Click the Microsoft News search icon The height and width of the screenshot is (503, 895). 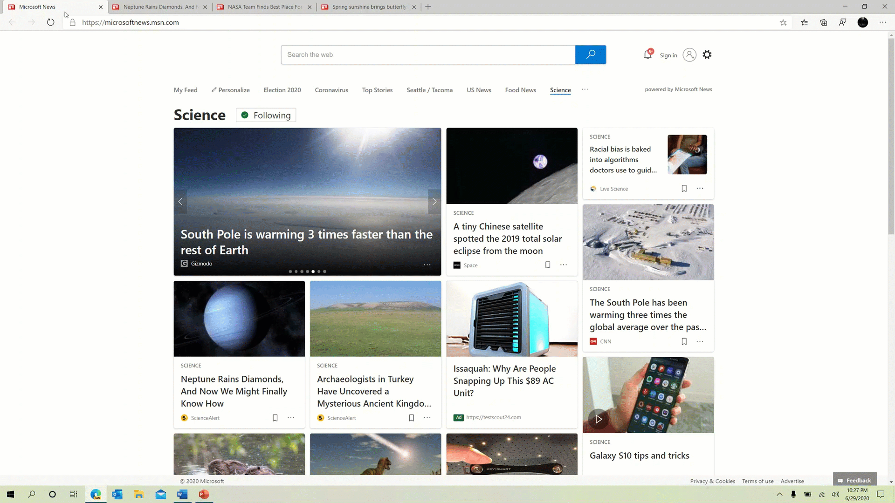pyautogui.click(x=590, y=54)
